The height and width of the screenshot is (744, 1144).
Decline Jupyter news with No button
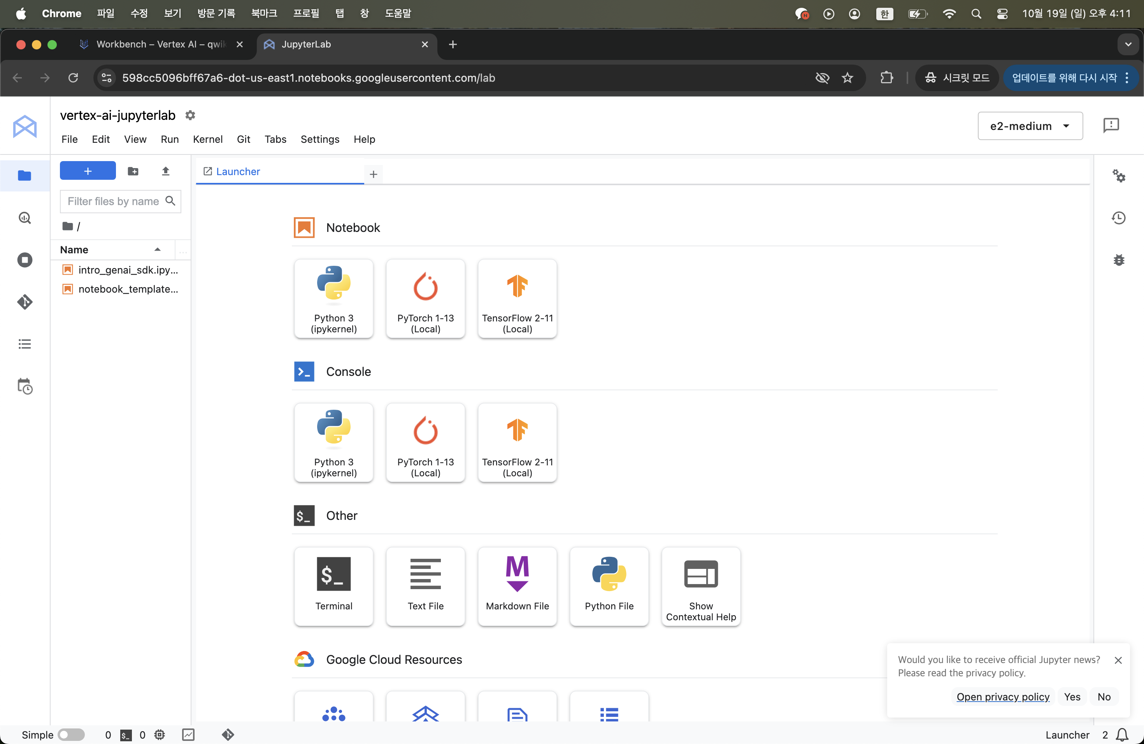coord(1104,697)
